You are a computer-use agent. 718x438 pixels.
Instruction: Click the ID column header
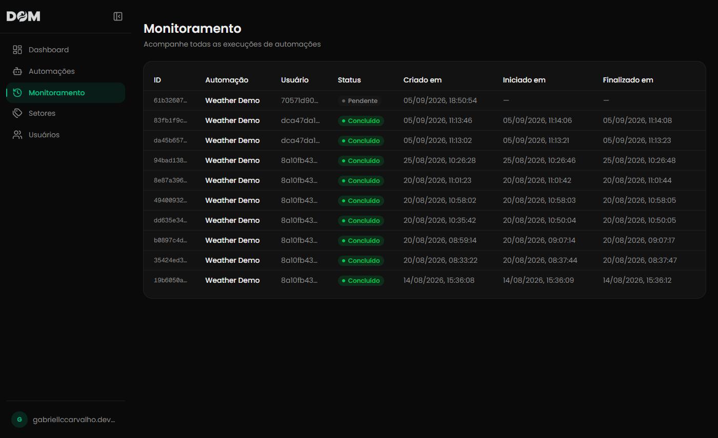pyautogui.click(x=157, y=80)
